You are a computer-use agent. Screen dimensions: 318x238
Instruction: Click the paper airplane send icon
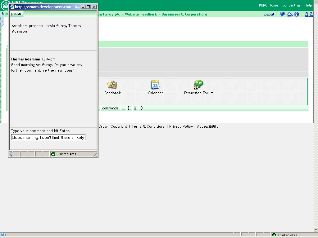click(289, 14)
